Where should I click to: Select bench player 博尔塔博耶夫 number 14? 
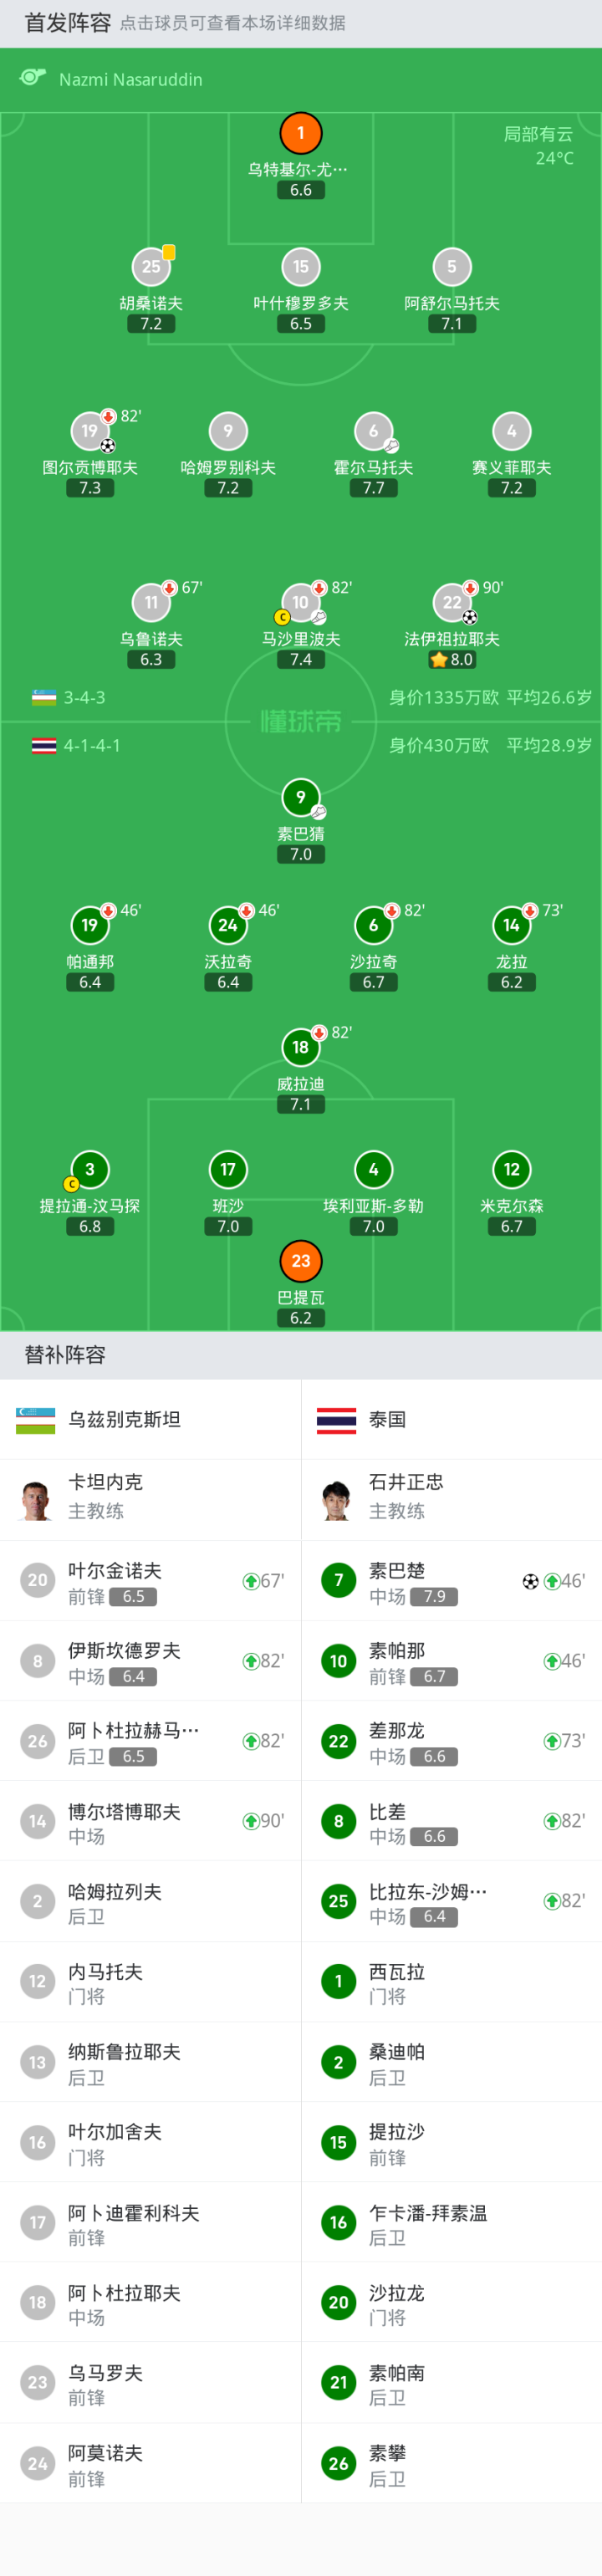coord(150,1822)
